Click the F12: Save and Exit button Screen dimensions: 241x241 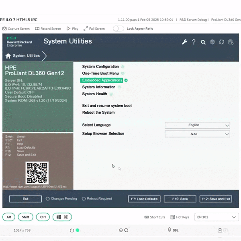[216, 199]
